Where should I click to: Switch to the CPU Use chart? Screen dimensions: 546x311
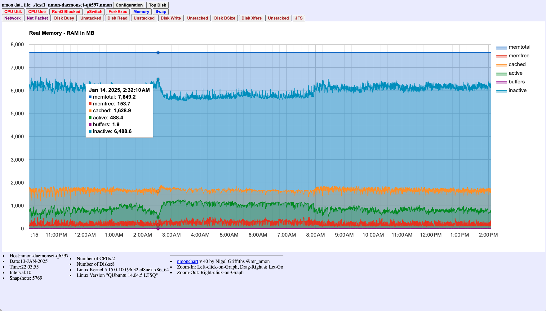click(x=37, y=11)
